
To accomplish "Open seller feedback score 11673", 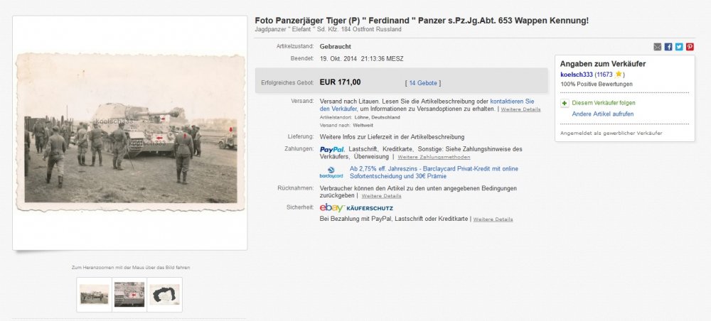I will pyautogui.click(x=604, y=74).
